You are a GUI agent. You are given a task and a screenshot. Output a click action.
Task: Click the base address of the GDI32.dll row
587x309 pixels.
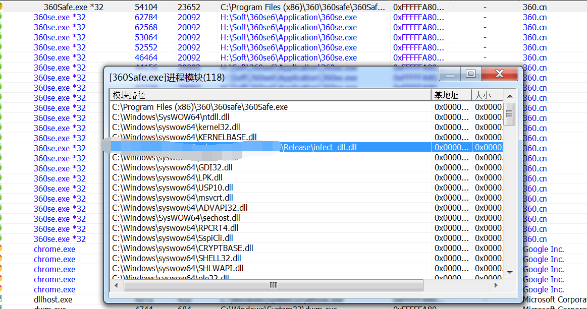coord(452,167)
